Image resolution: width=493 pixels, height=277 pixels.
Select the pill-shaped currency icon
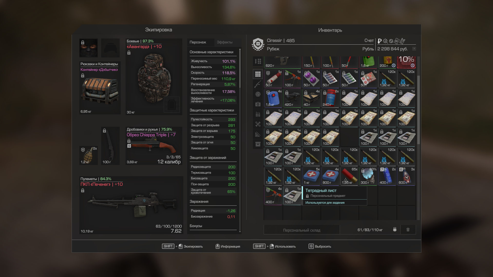click(x=391, y=41)
